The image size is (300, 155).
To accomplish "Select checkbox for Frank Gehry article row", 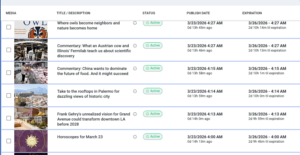I will [9, 118].
